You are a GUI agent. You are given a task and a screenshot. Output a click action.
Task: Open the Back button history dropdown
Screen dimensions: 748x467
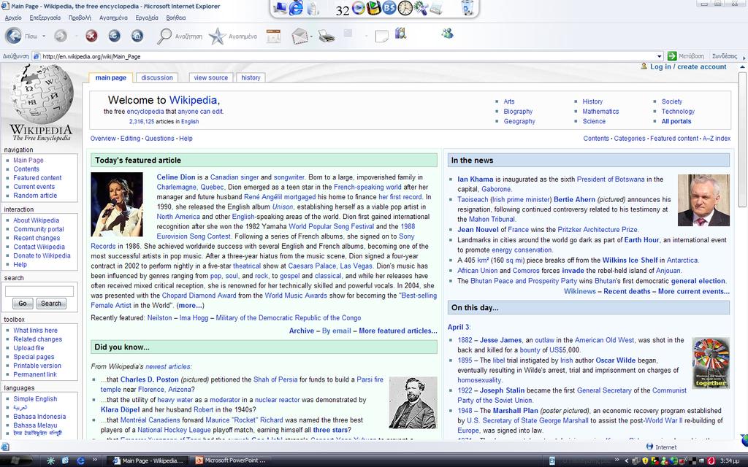pos(44,36)
